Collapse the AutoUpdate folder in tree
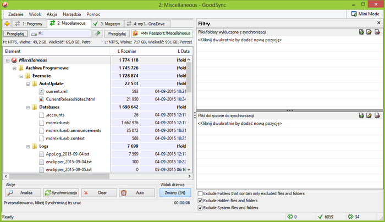Viewport: 385px width, 222px height. pyautogui.click(x=28, y=84)
